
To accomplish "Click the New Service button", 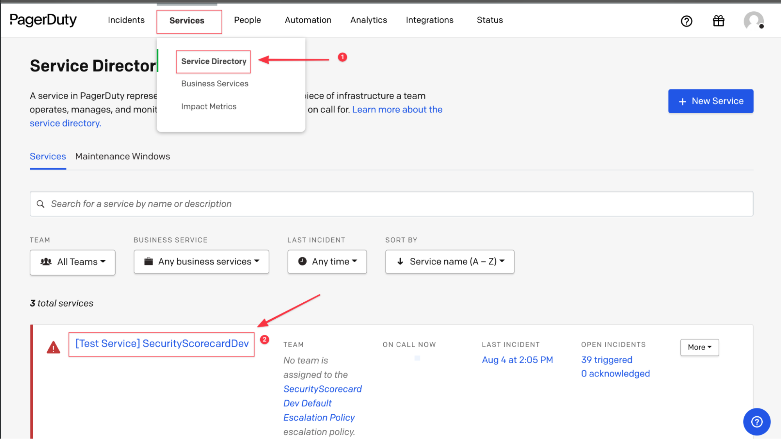I will point(711,101).
